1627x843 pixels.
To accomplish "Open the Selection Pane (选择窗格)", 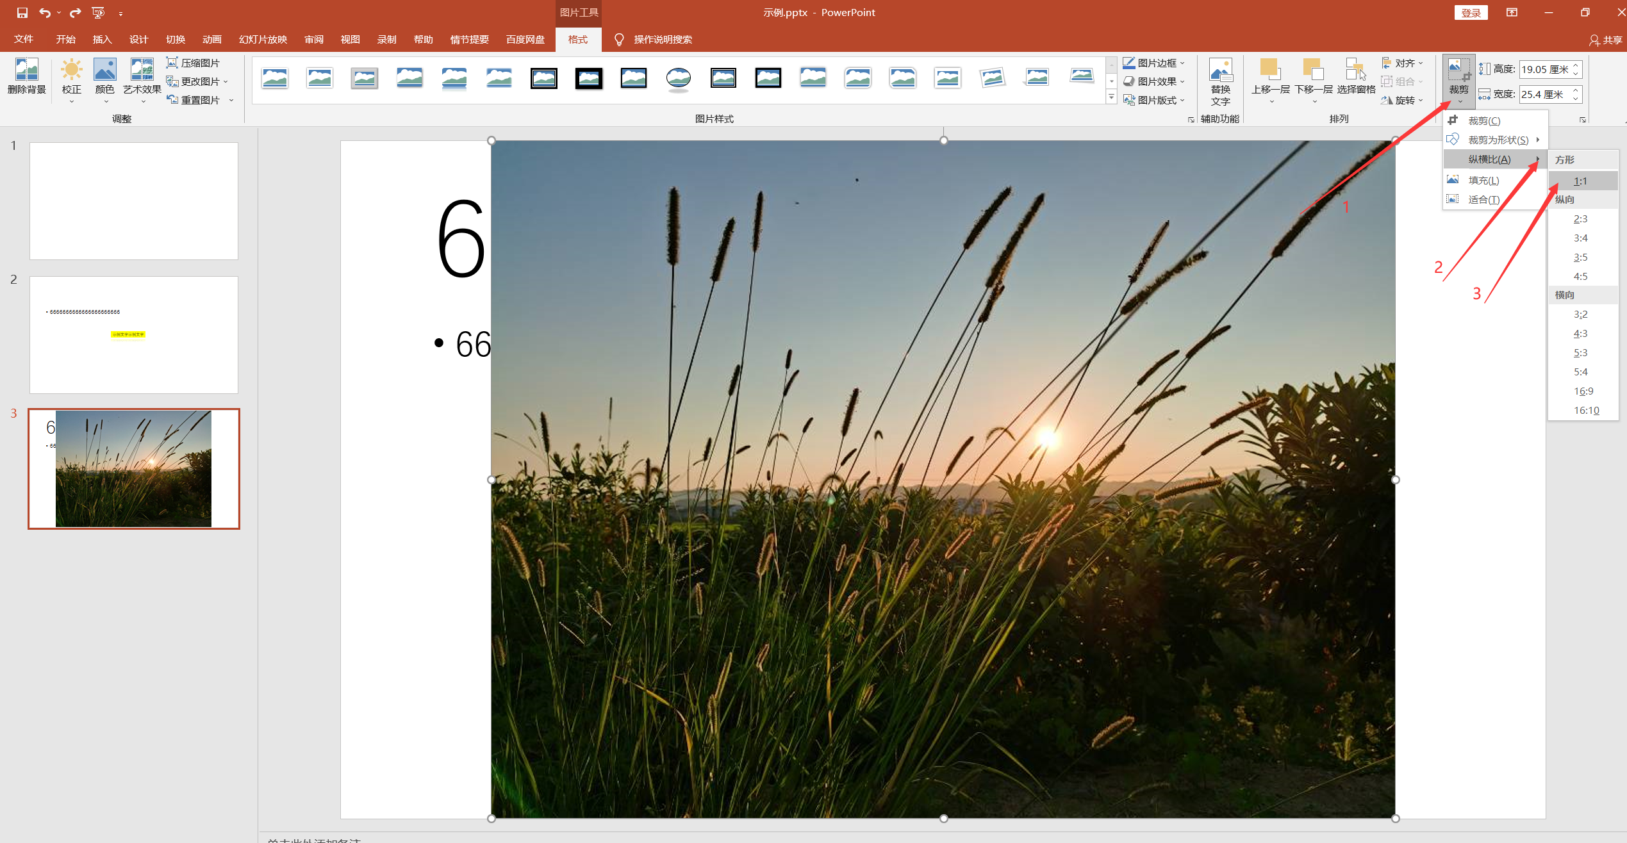I will coord(1356,77).
